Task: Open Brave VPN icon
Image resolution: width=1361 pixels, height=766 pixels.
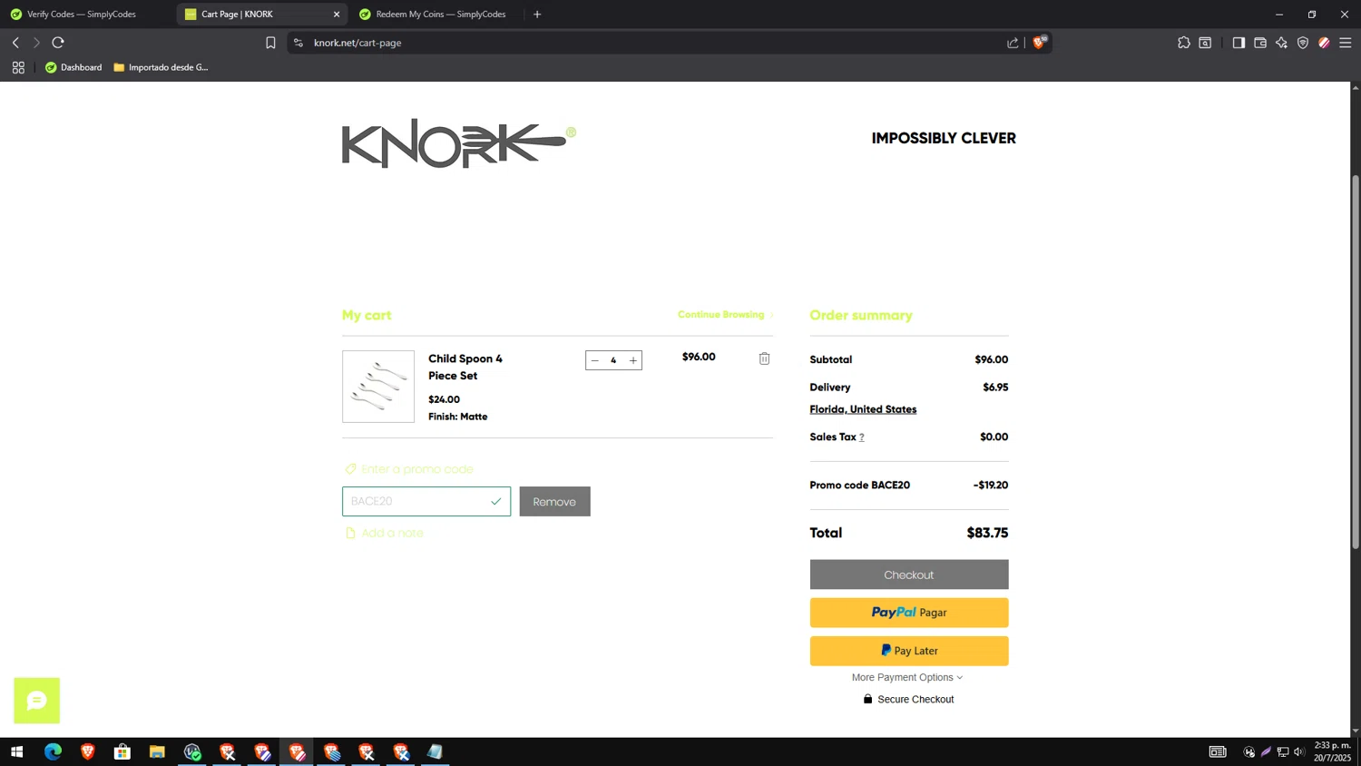Action: tap(1303, 43)
